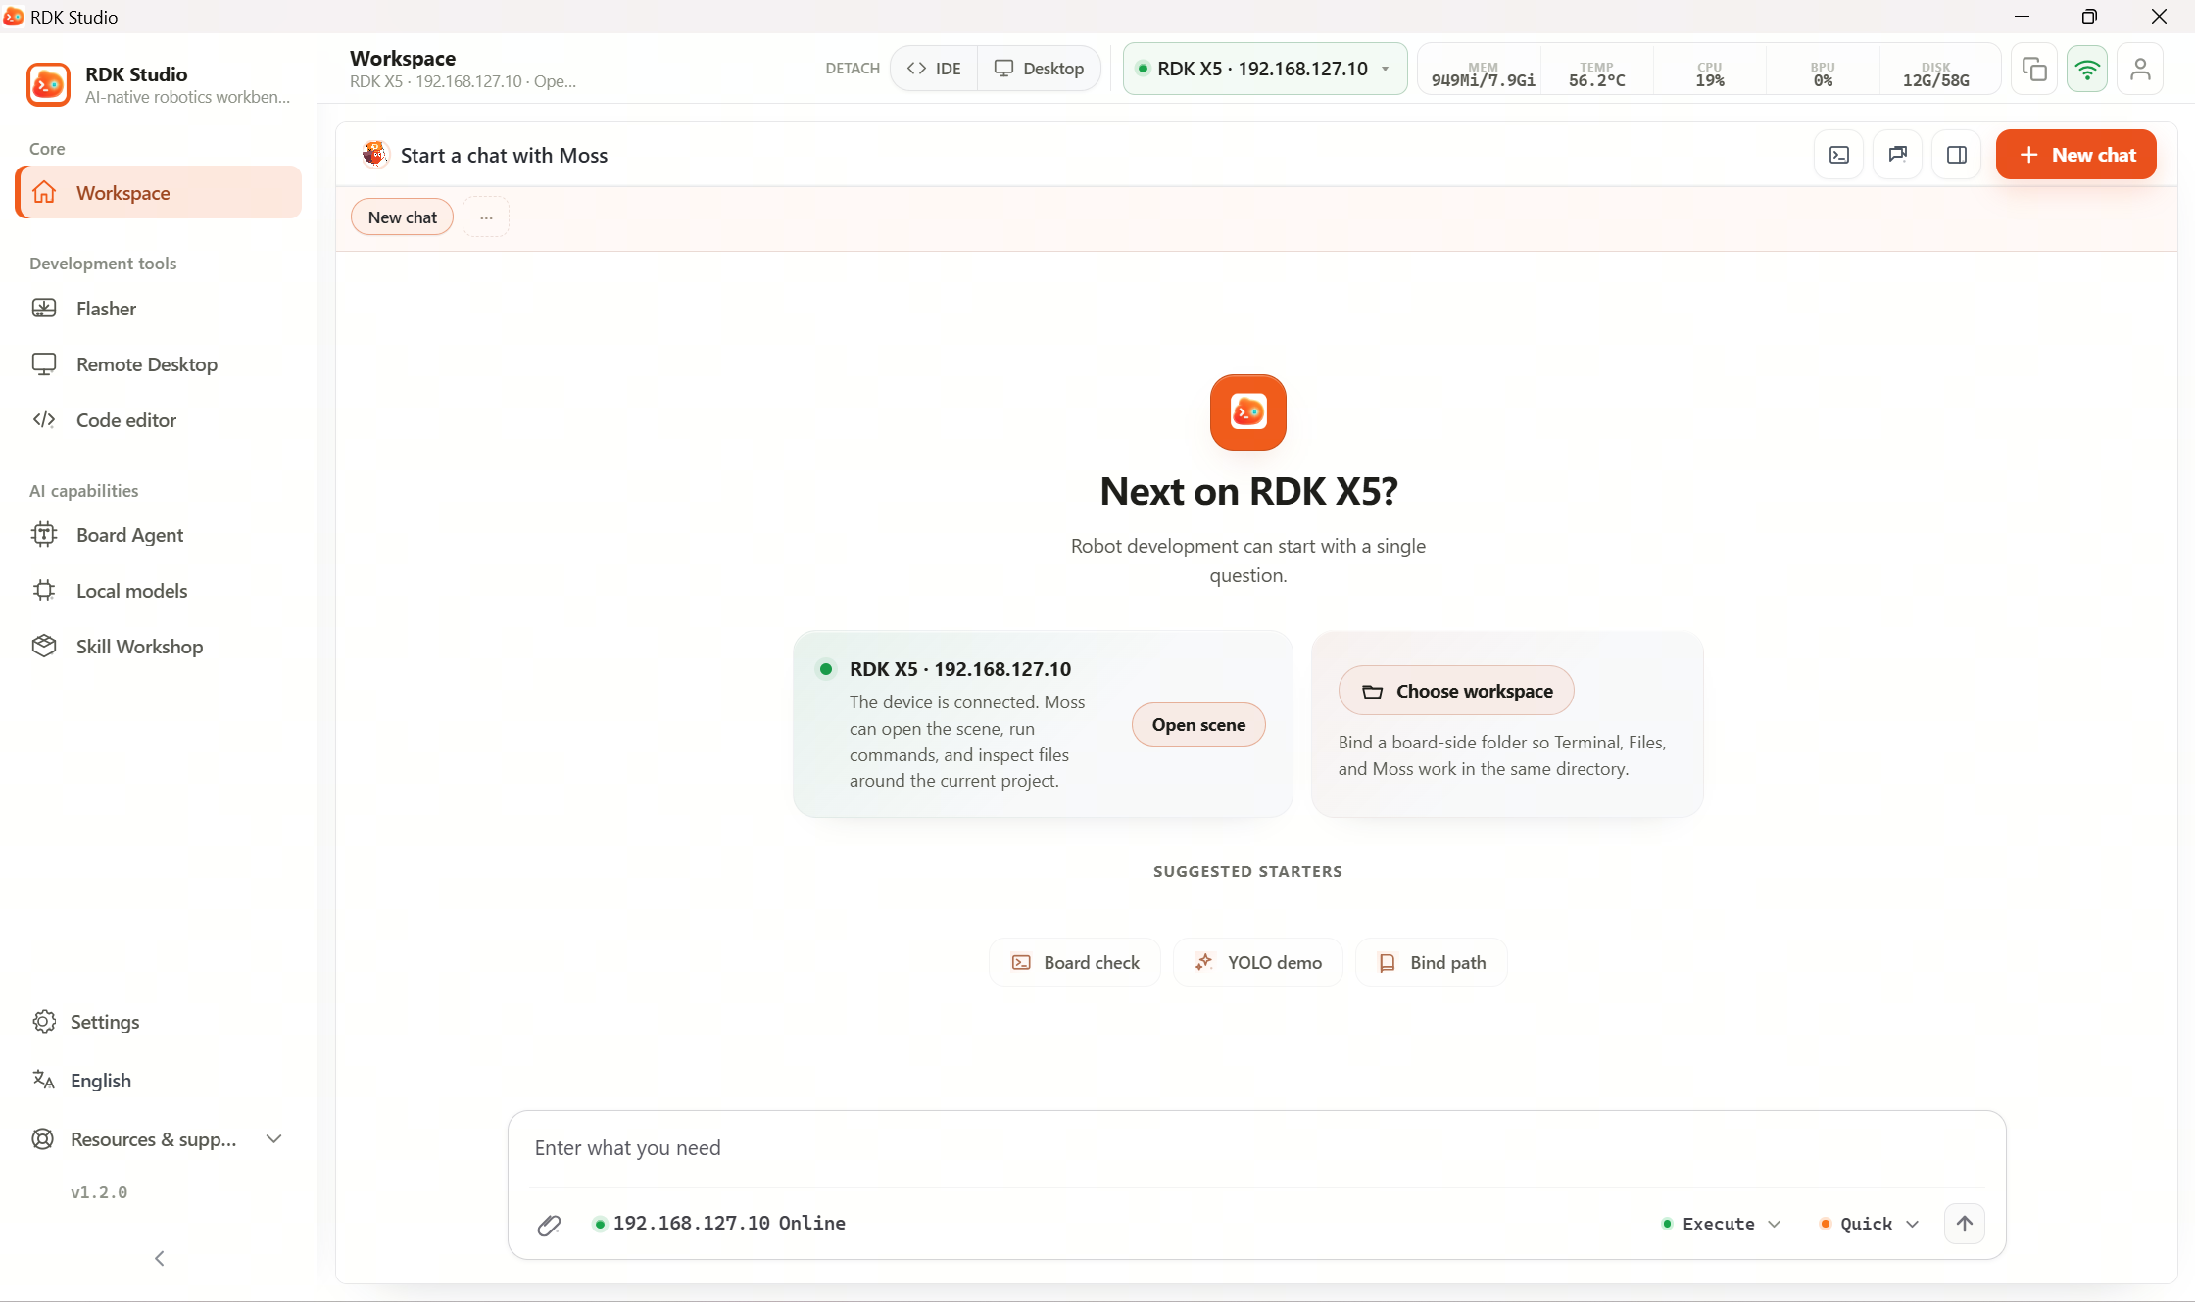Image resolution: width=2195 pixels, height=1302 pixels.
Task: Change language from English
Action: (159, 1081)
